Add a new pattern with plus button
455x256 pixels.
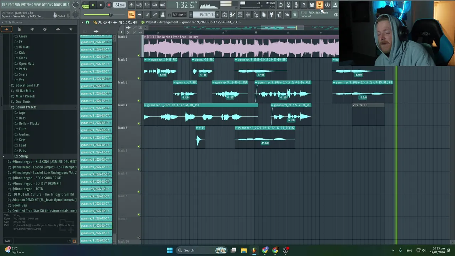[x=218, y=15]
